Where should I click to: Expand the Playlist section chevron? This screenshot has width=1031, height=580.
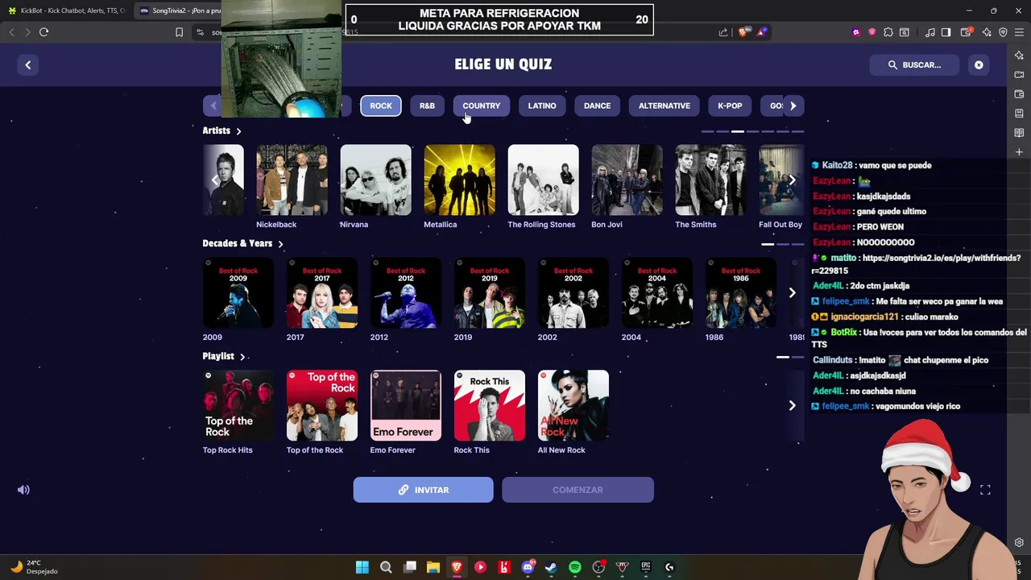coord(242,356)
